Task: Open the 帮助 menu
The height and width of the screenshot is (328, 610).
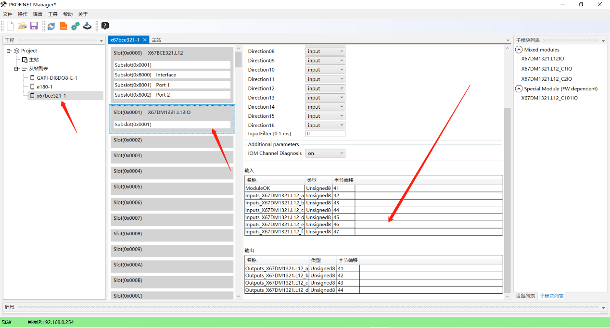Action: 68,14
